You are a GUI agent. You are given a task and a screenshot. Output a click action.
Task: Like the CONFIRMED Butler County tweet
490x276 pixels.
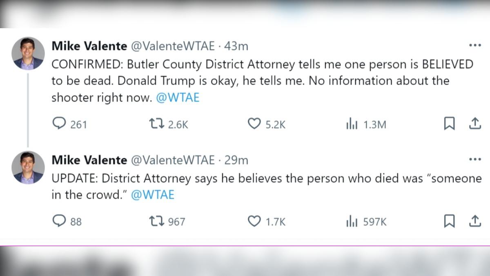tap(254, 124)
